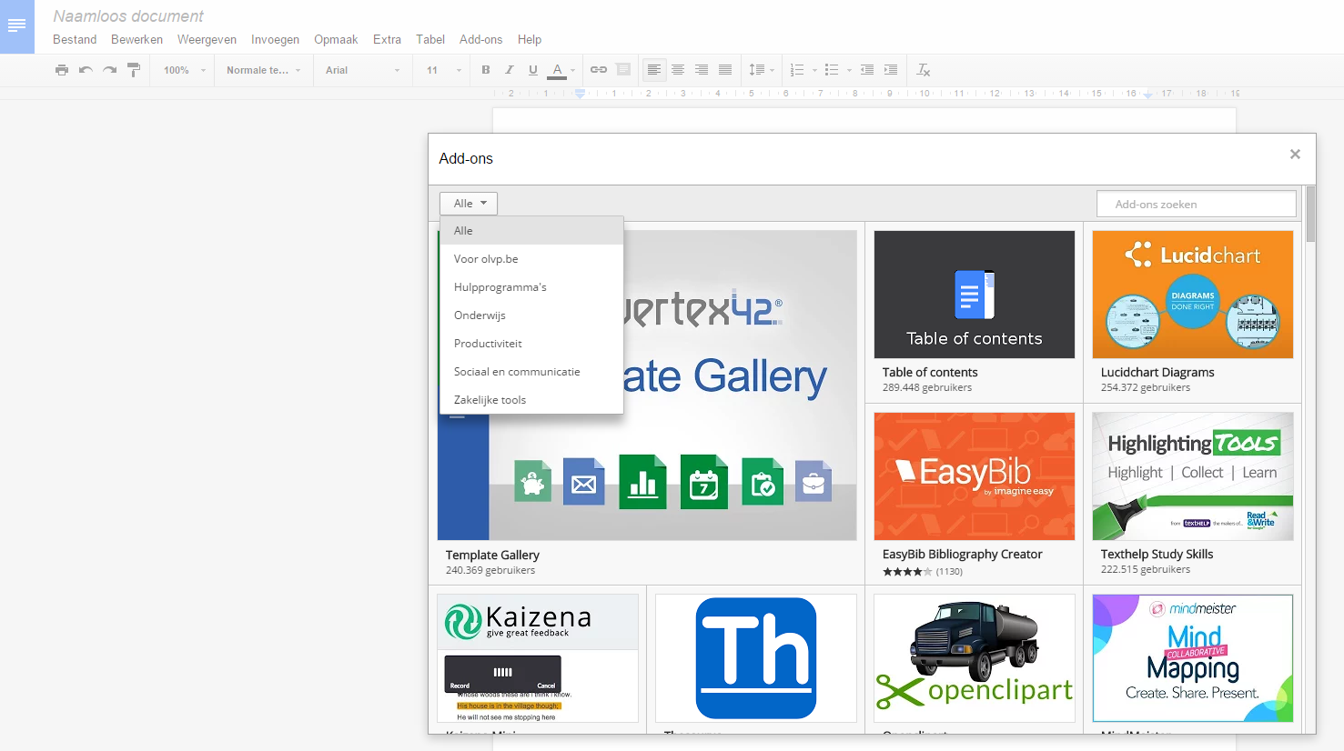
Task: Click the Redo arrow icon
Action: pos(109,70)
